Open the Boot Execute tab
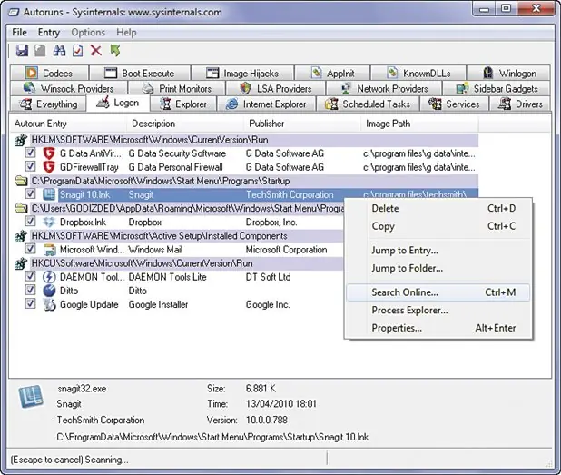 [x=140, y=73]
